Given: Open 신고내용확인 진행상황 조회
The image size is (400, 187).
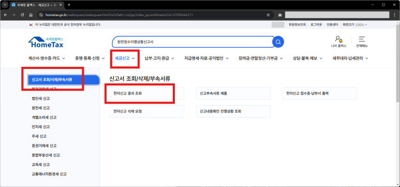Looking at the screenshot, I should [233, 111].
